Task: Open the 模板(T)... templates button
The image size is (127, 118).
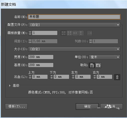Action: [16, 106]
